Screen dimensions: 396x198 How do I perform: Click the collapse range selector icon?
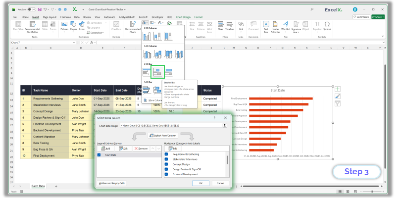(225, 125)
